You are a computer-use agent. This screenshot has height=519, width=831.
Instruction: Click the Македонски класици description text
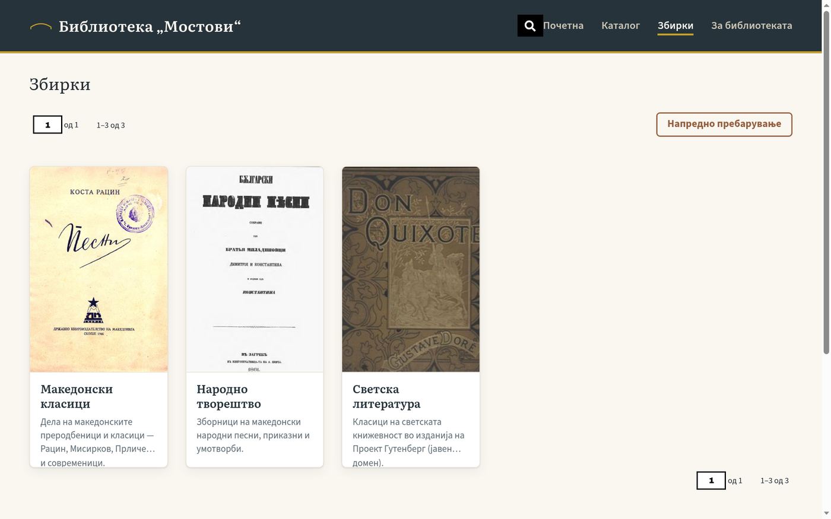pyautogui.click(x=98, y=442)
